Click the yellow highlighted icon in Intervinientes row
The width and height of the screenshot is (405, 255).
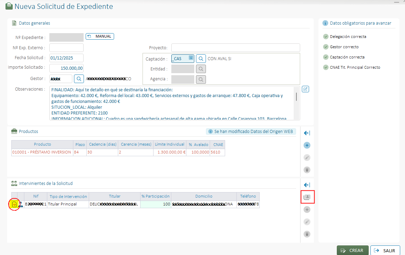(14, 204)
